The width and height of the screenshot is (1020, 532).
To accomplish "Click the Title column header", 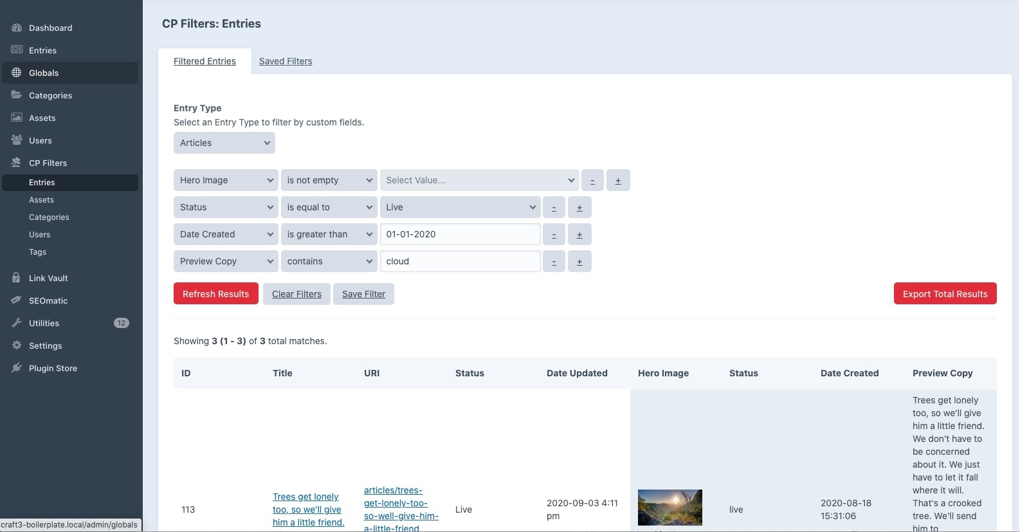I will pyautogui.click(x=282, y=373).
